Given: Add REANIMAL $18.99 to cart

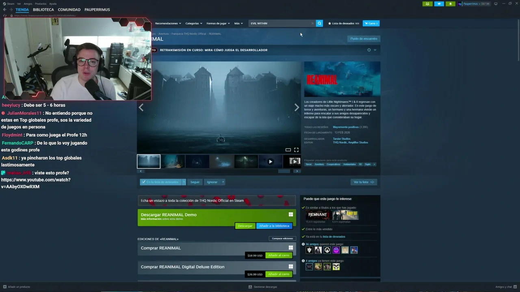Looking at the screenshot, I should coord(279,255).
